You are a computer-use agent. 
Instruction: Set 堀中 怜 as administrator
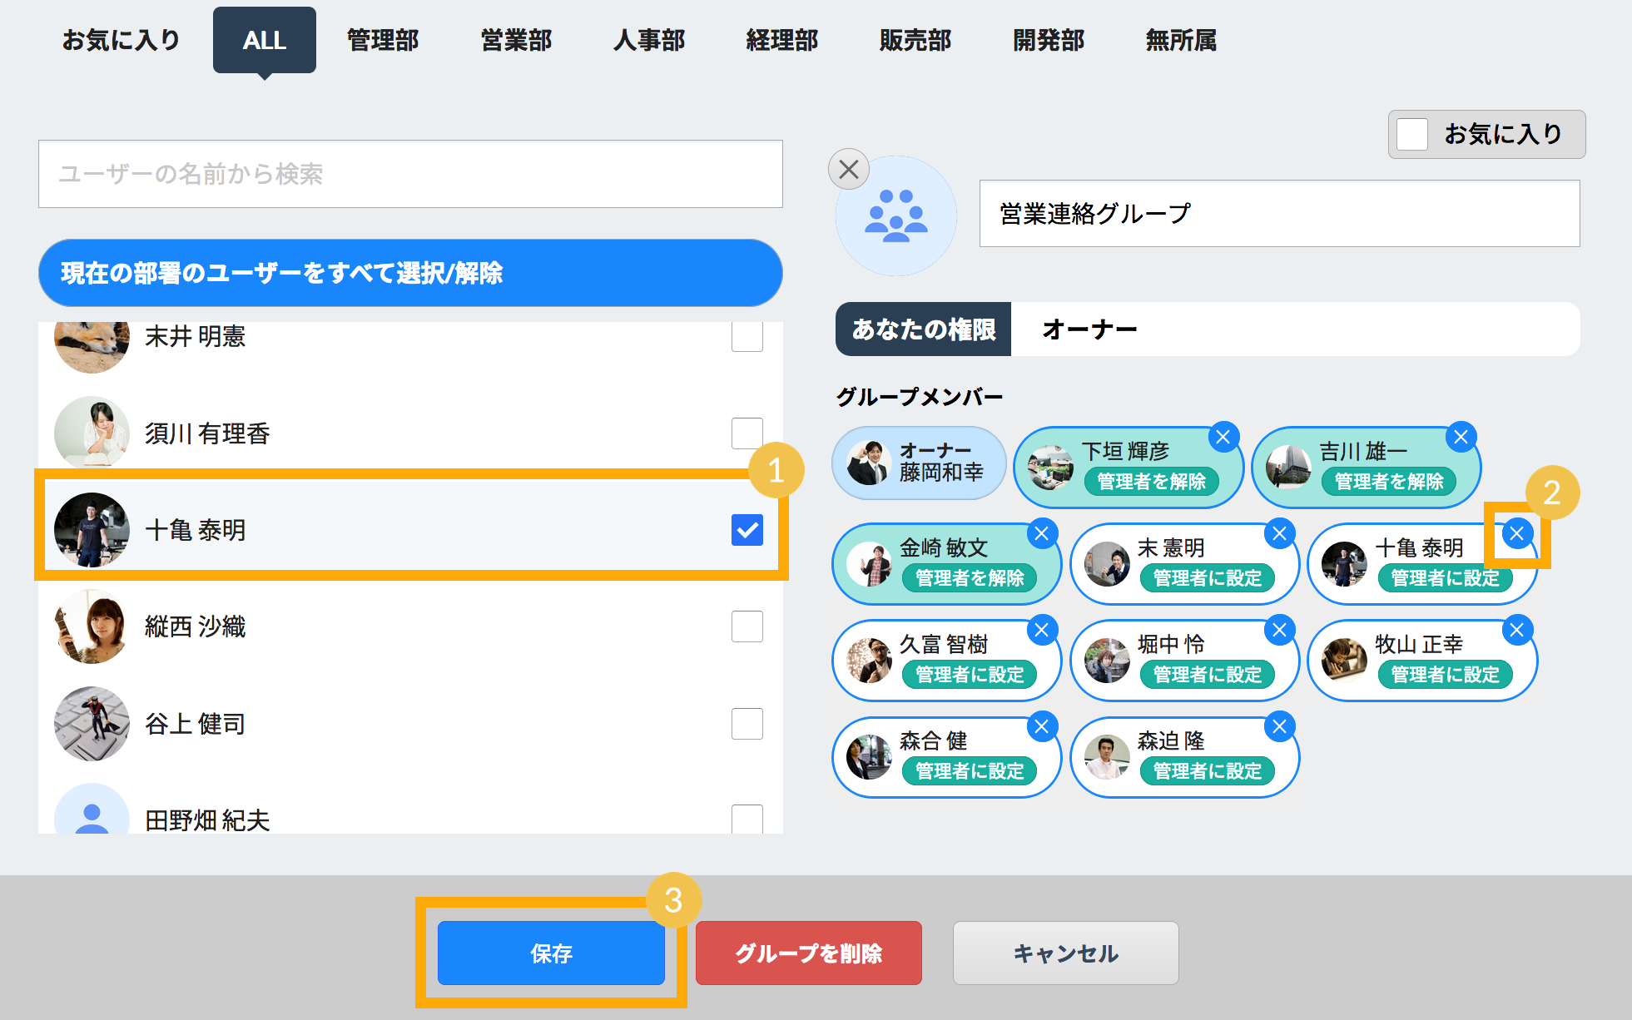pyautogui.click(x=1207, y=675)
